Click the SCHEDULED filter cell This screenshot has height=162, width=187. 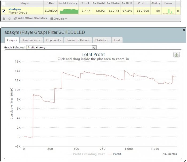51,11
